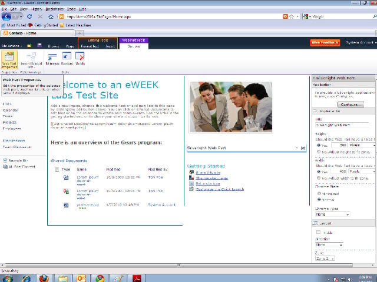
Task: Go to the browser home page icon
Action: (x=51, y=16)
